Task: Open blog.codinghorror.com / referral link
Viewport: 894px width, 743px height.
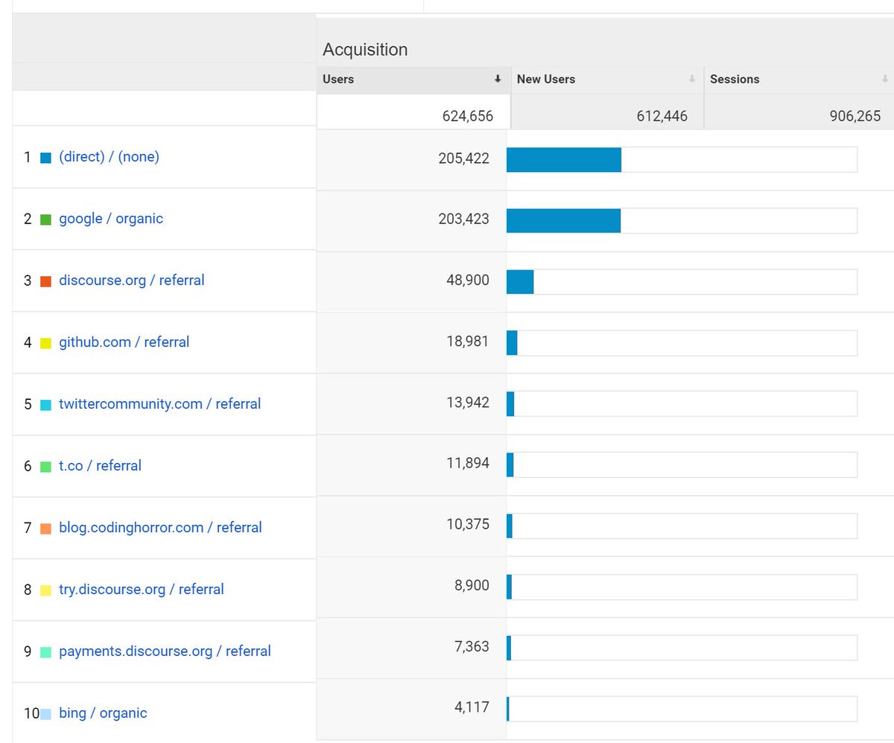Action: 160,528
